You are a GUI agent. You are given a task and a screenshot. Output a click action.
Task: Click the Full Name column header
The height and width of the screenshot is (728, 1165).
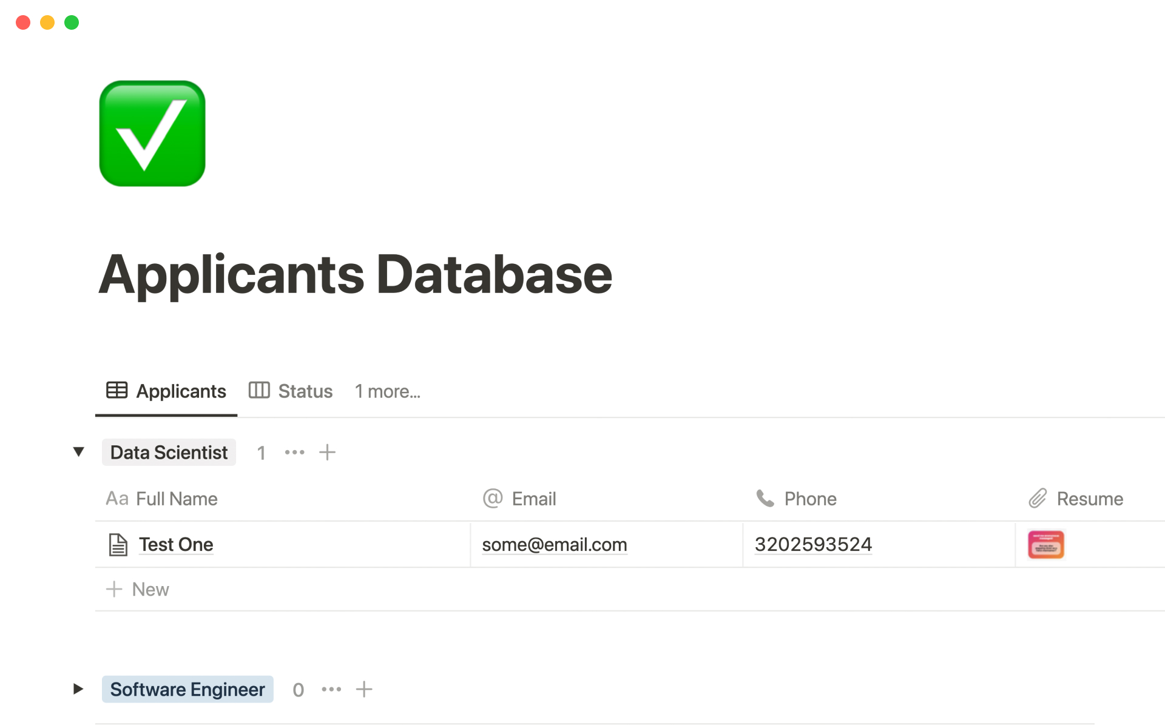pos(176,499)
